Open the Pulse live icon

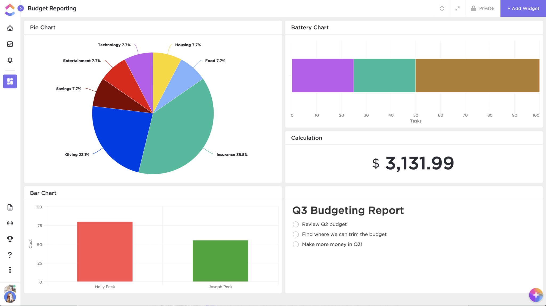tap(10, 223)
